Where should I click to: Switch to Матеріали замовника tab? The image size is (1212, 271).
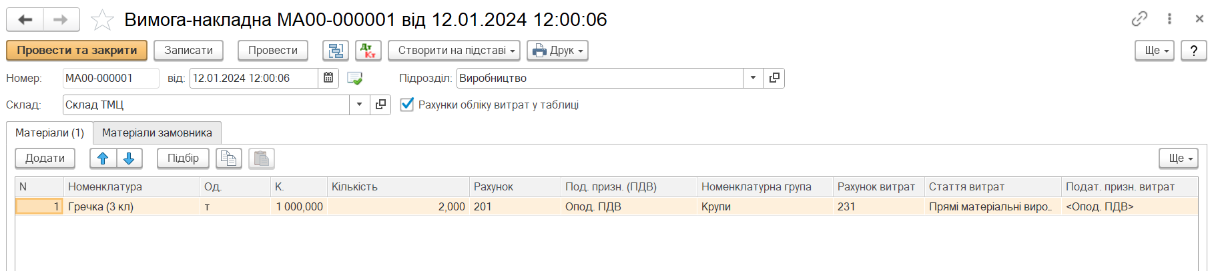[157, 133]
